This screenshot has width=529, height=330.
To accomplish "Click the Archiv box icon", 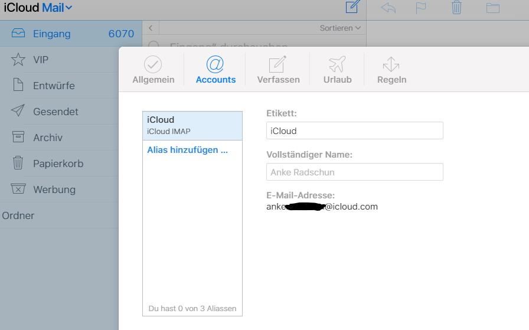I will (x=18, y=136).
